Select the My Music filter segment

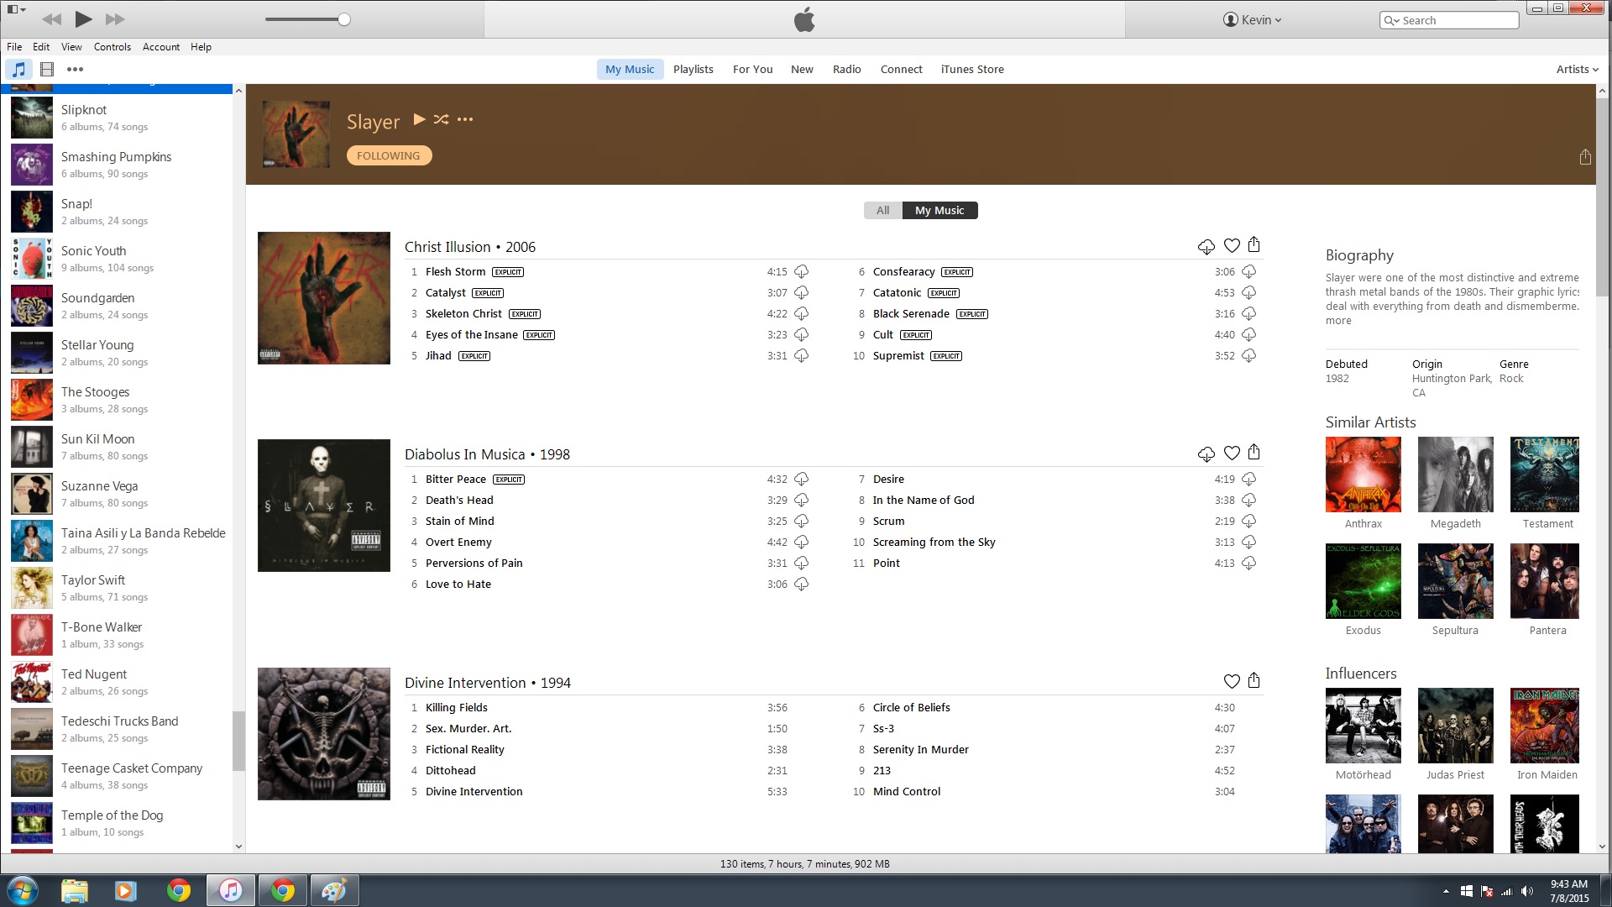tap(939, 211)
